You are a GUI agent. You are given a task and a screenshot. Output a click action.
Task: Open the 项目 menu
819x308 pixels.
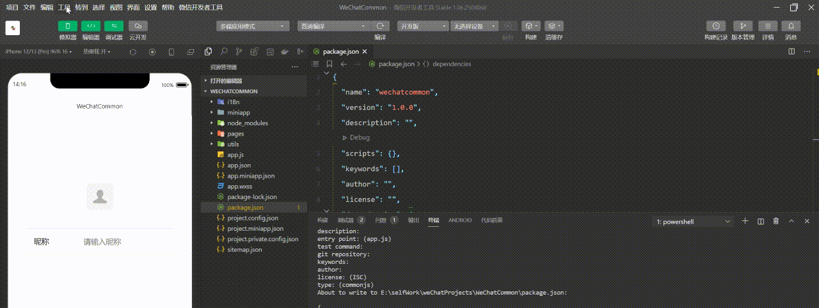tap(12, 8)
